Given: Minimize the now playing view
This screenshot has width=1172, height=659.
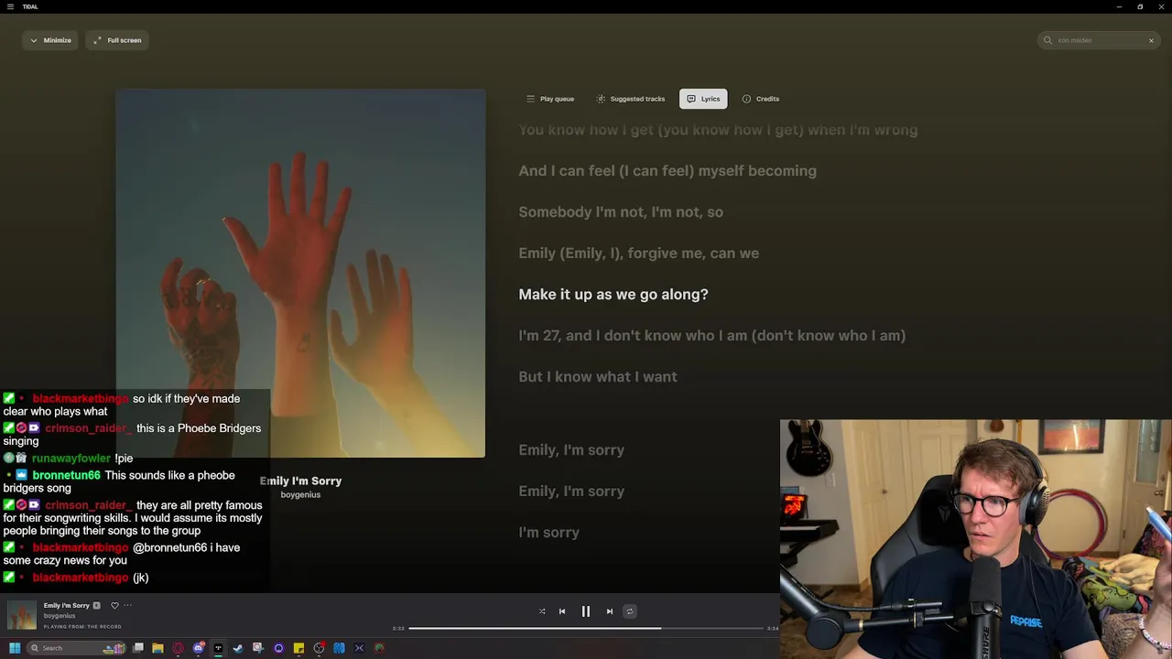Looking at the screenshot, I should [50, 40].
